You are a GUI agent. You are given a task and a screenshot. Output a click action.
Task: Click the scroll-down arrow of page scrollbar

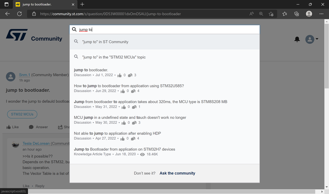[327, 187]
